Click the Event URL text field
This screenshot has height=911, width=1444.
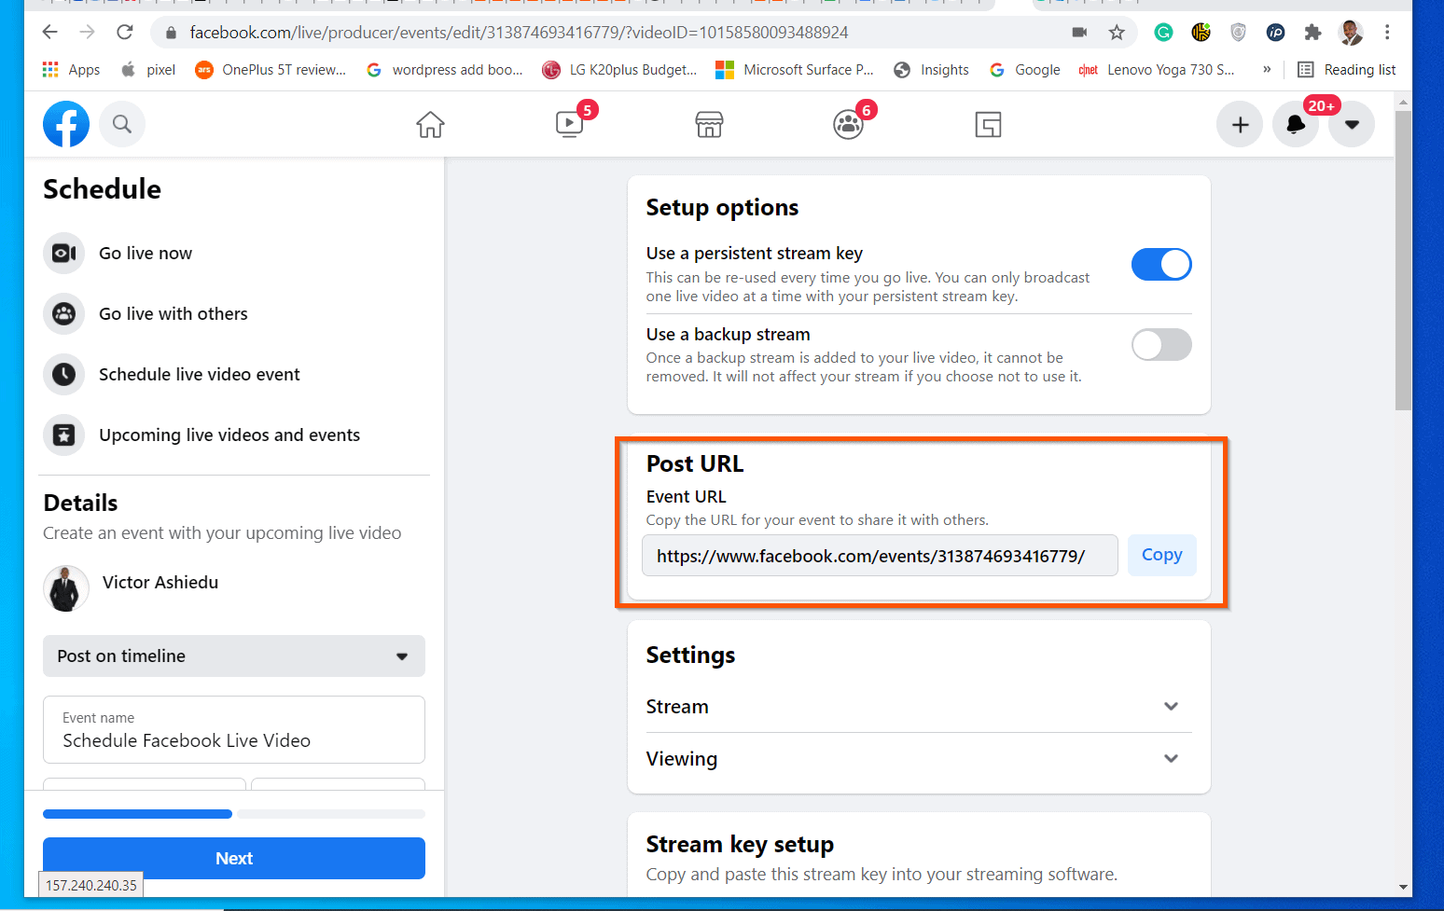point(880,556)
